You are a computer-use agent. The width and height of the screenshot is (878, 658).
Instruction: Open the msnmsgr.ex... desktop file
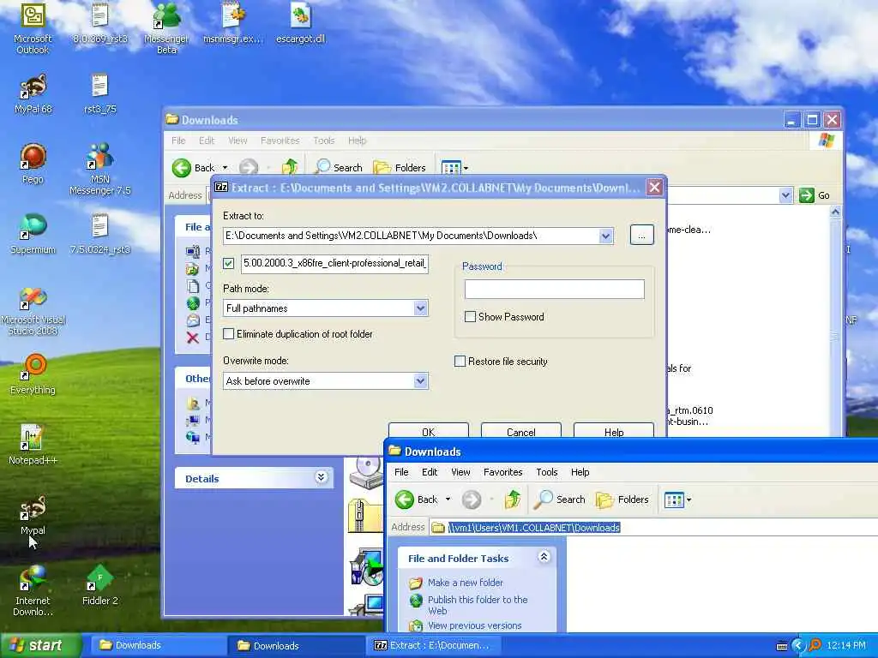point(233,23)
